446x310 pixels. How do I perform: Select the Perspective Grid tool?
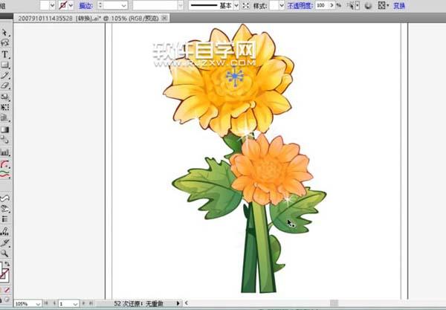(x=4, y=117)
